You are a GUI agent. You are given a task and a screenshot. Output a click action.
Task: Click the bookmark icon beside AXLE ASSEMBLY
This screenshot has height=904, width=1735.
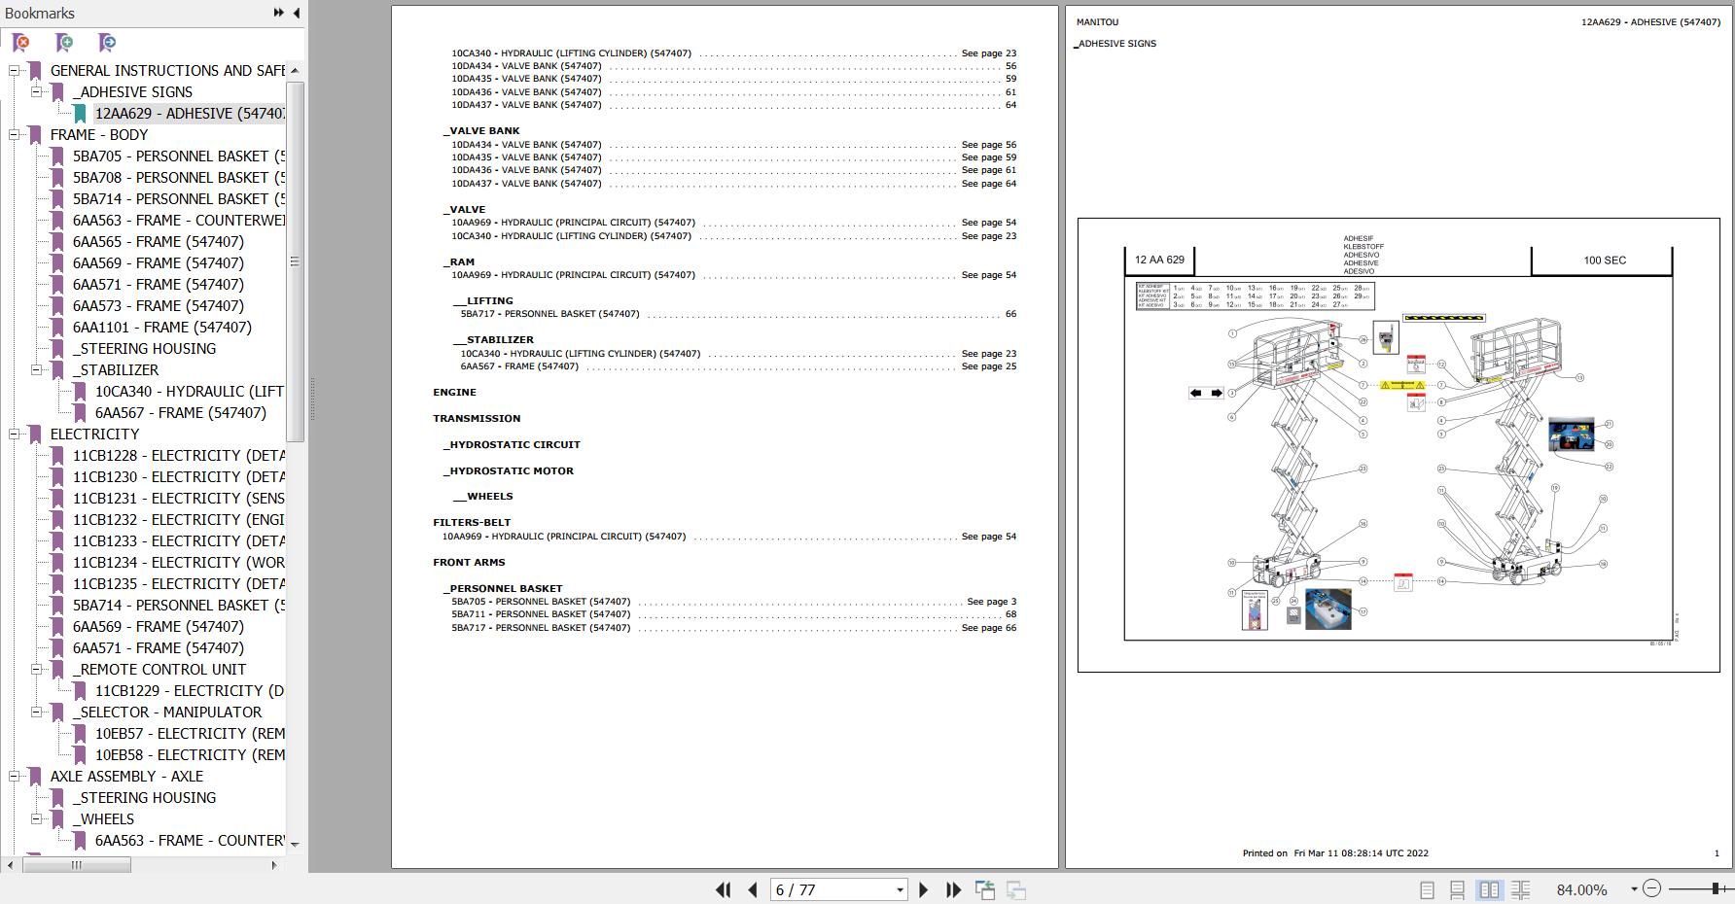(x=36, y=777)
